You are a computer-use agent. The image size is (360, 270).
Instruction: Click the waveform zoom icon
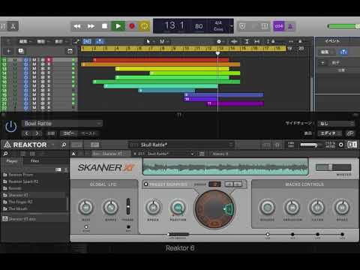[234, 41]
